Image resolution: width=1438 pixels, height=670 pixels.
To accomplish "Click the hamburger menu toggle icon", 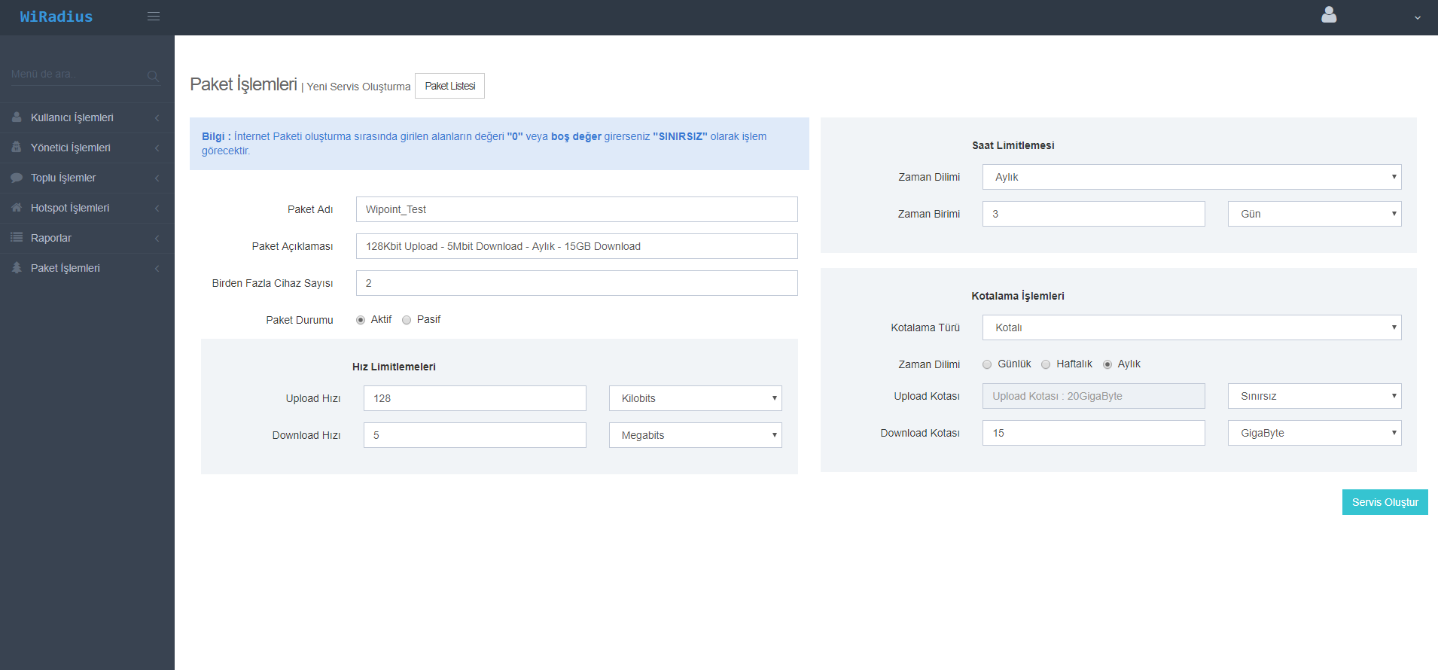I will 154,17.
